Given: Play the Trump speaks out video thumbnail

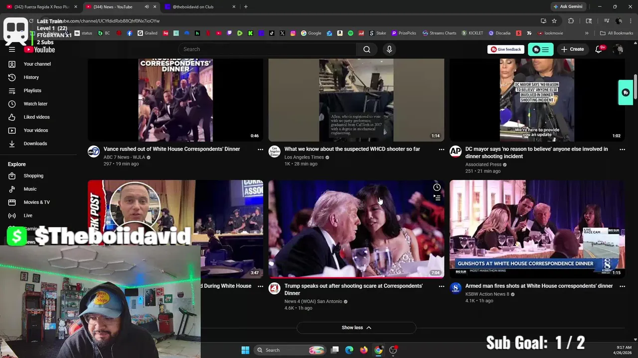Looking at the screenshot, I should (x=356, y=229).
